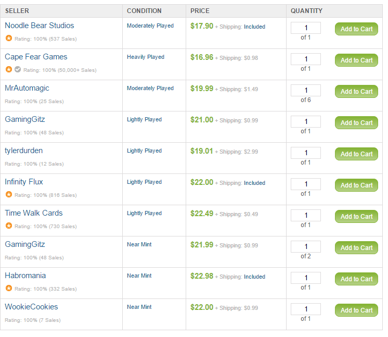The width and height of the screenshot is (388, 337).
Task: Click Near Mint condition in WookieCookies row
Action: 139,307
